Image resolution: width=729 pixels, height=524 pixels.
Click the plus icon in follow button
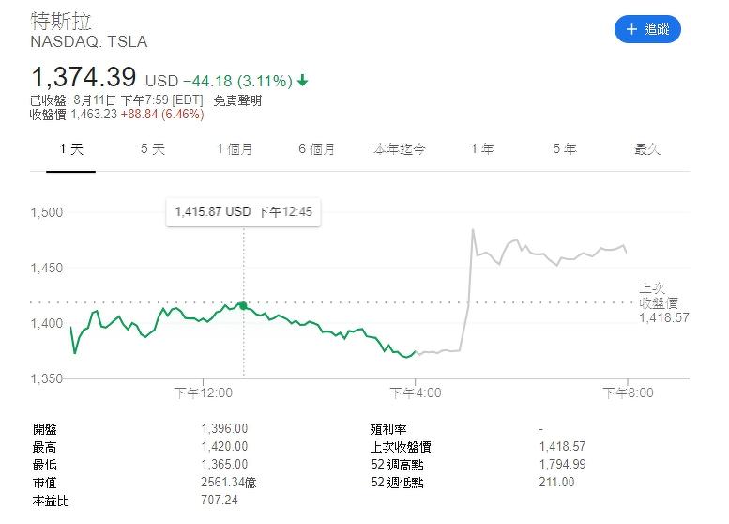631,29
